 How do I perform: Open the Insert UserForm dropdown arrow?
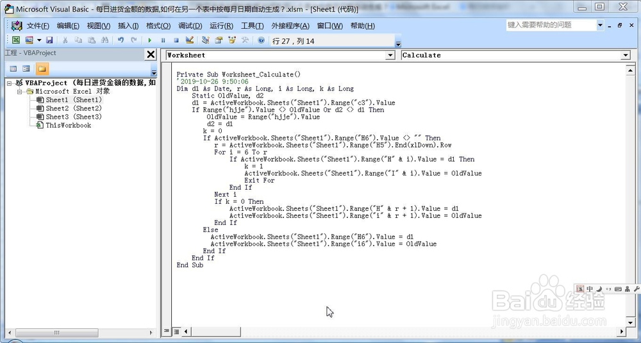(x=39, y=40)
